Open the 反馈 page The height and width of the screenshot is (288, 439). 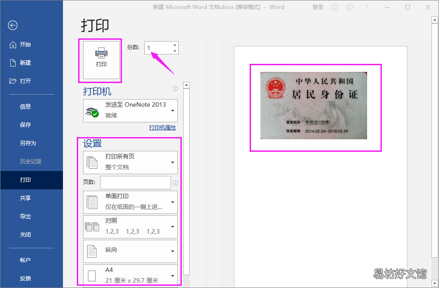(x=31, y=279)
